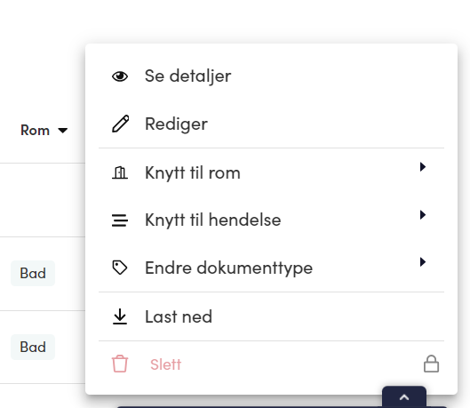Click the pencil icon for Rediger
The height and width of the screenshot is (408, 470).
(121, 124)
